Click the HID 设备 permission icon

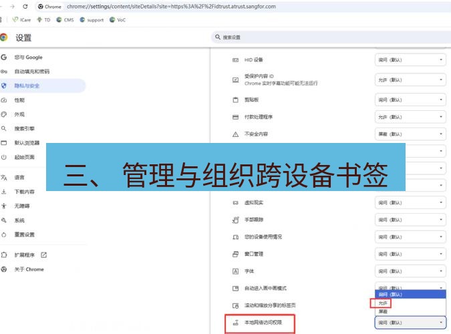(235, 60)
